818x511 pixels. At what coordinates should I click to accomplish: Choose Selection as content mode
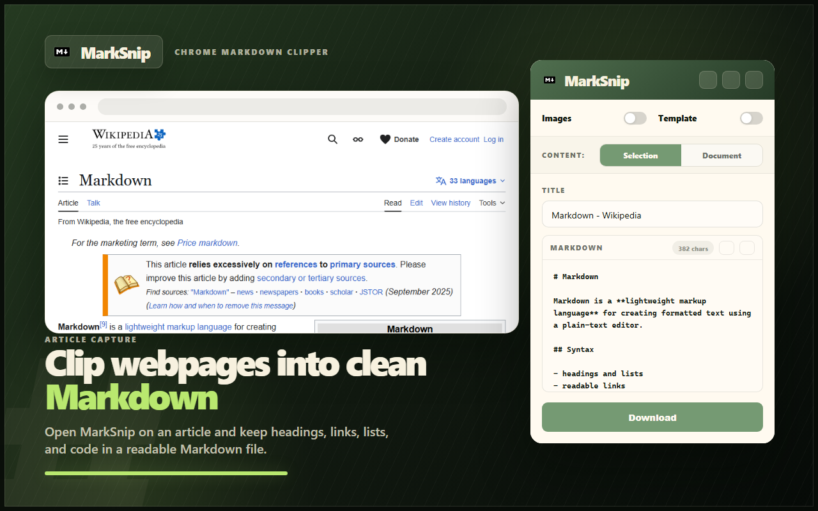point(640,155)
